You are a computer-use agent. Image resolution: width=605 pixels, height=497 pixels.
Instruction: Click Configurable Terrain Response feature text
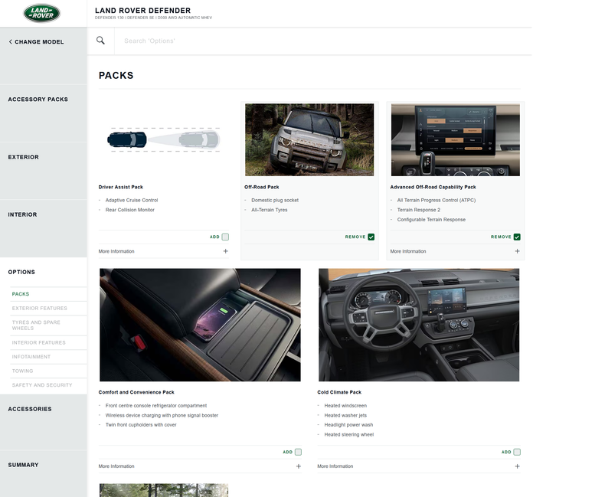click(x=431, y=220)
